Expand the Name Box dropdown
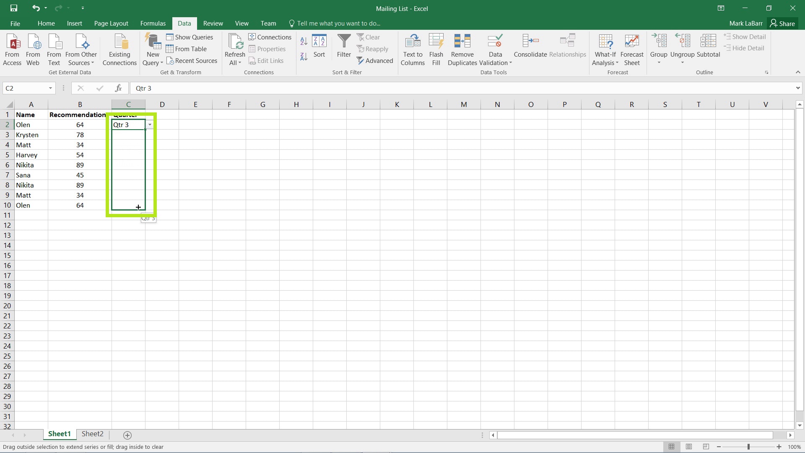The height and width of the screenshot is (453, 805). (50, 88)
